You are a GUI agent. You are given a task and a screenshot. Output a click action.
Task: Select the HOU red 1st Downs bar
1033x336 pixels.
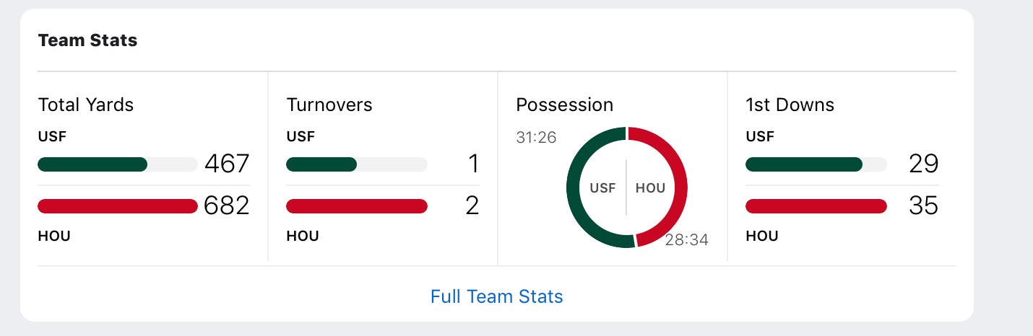pos(816,206)
